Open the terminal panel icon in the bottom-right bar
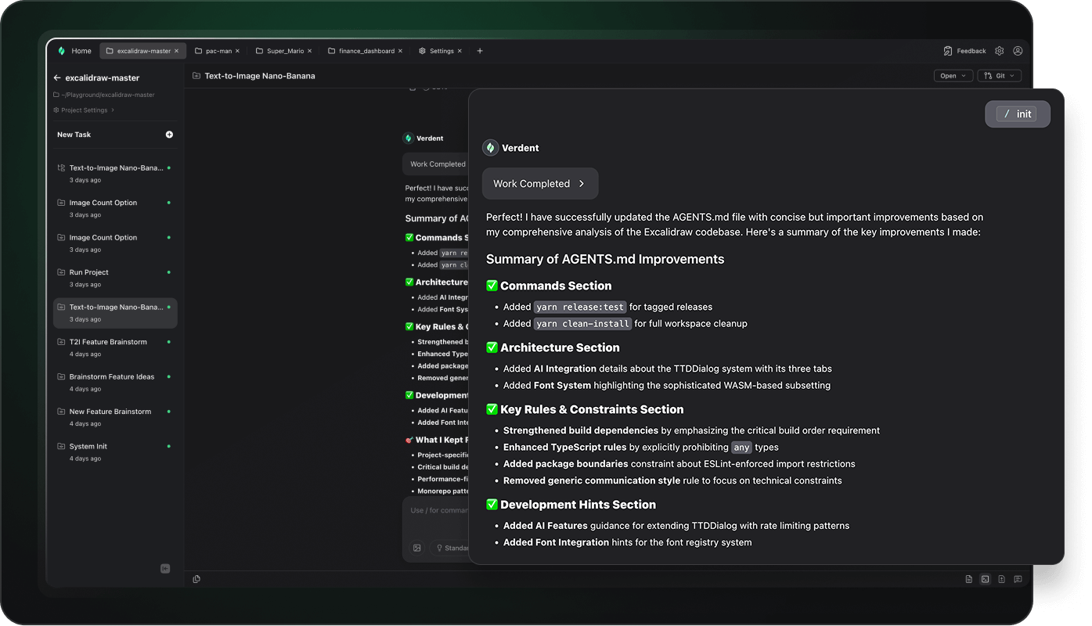Screen dimensions: 1092x626 tap(985, 579)
